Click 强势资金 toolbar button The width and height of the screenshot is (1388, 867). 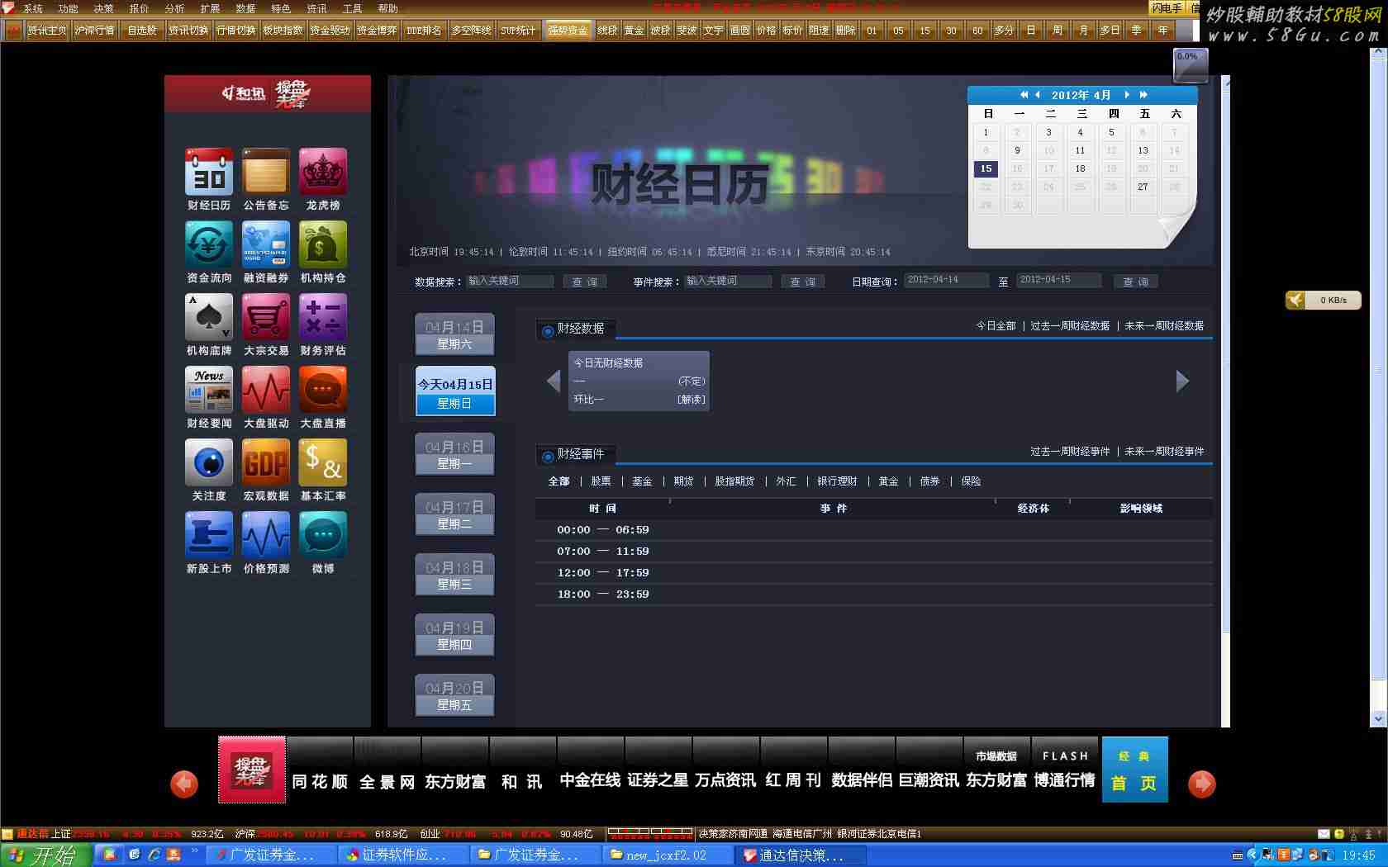click(568, 31)
